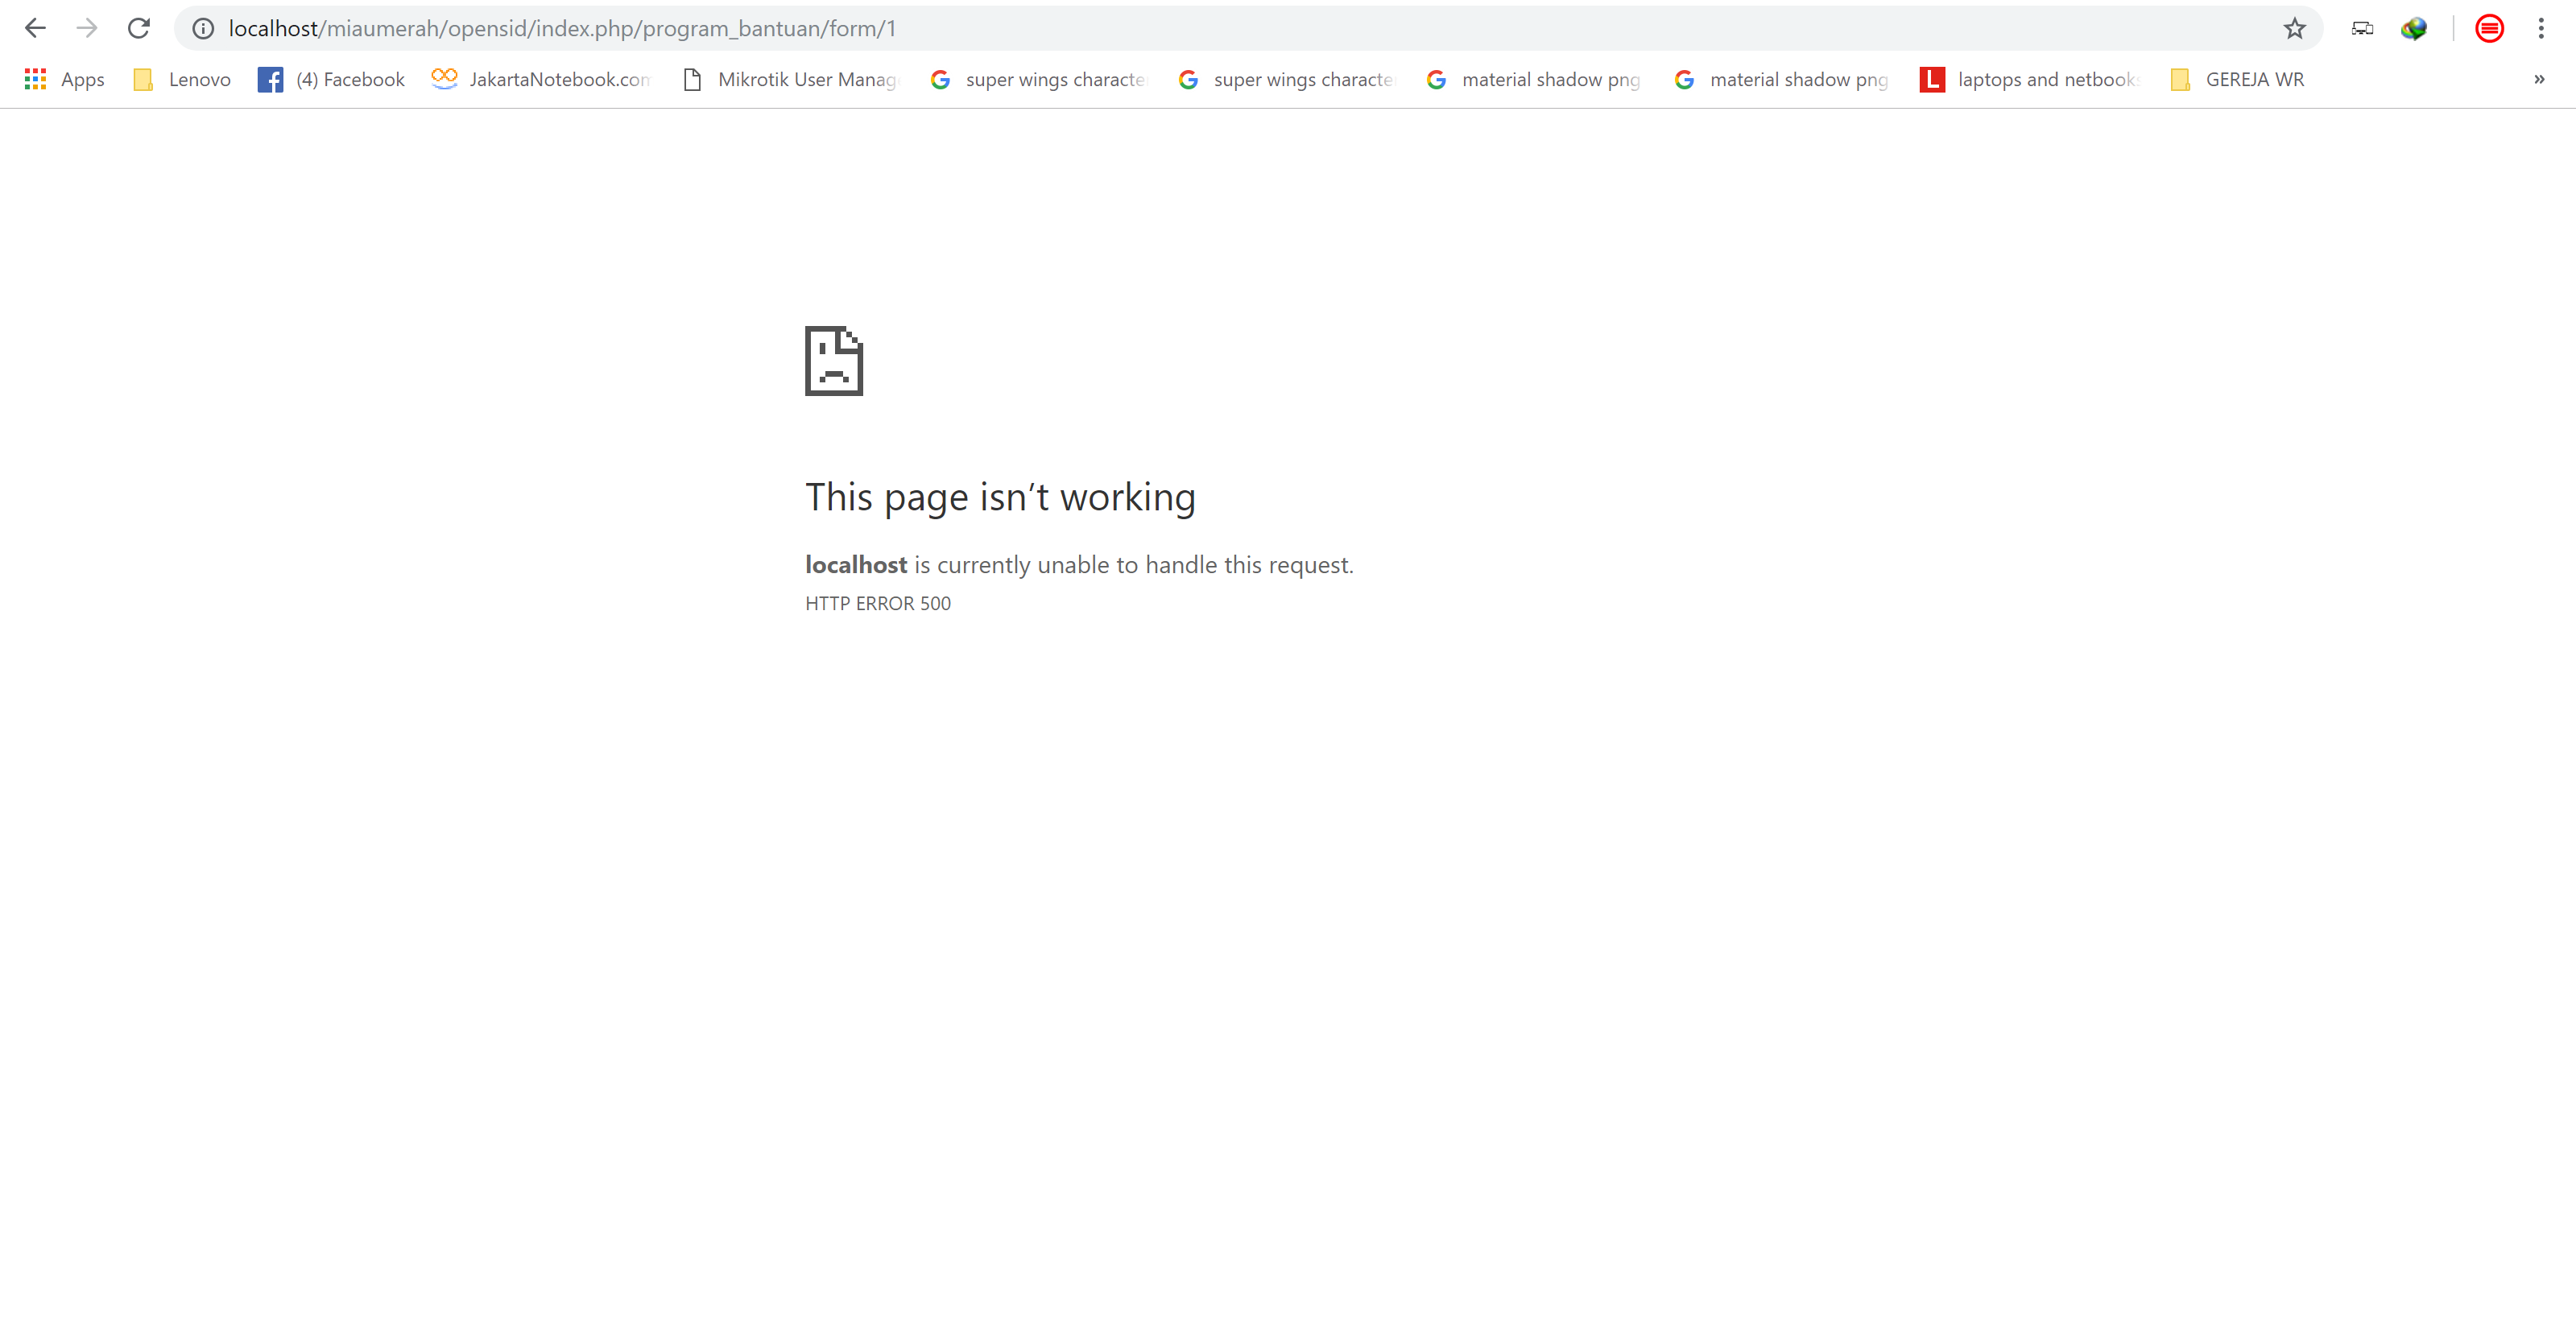Click the forward navigation arrow
The height and width of the screenshot is (1329, 2576).
tap(87, 28)
